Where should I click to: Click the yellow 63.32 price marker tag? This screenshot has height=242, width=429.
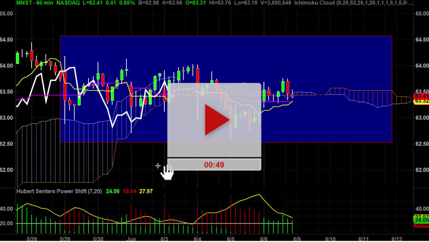[x=422, y=103]
